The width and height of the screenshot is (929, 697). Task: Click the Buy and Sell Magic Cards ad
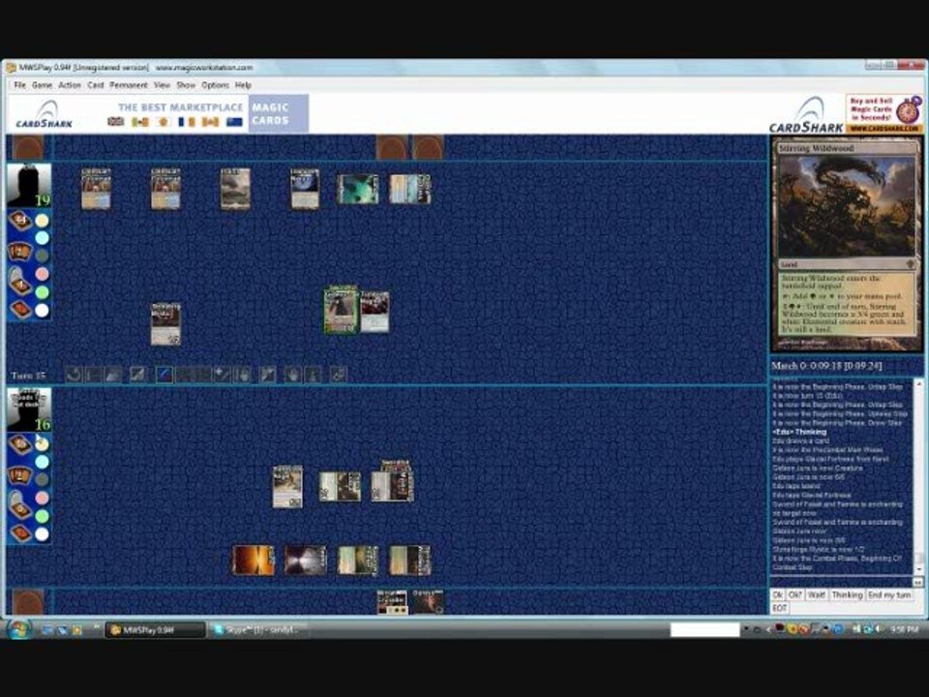tap(884, 114)
